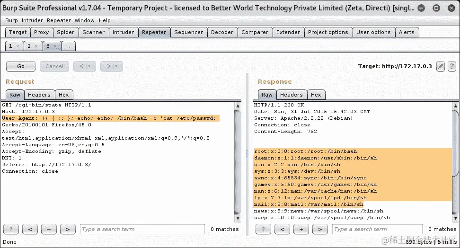Open the Repeater help question-mark icon
Viewport: 460px width, 248px height.
click(x=452, y=66)
